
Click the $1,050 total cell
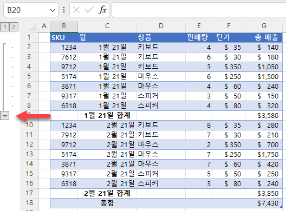(x=264, y=67)
